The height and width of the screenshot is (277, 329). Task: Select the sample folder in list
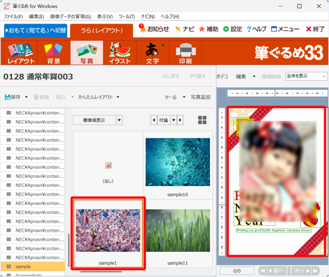coord(33,266)
